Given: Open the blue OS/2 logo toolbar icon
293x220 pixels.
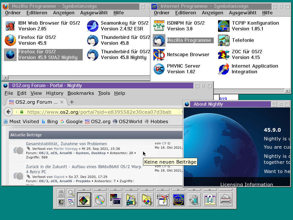Looking at the screenshot, I should point(178,200).
